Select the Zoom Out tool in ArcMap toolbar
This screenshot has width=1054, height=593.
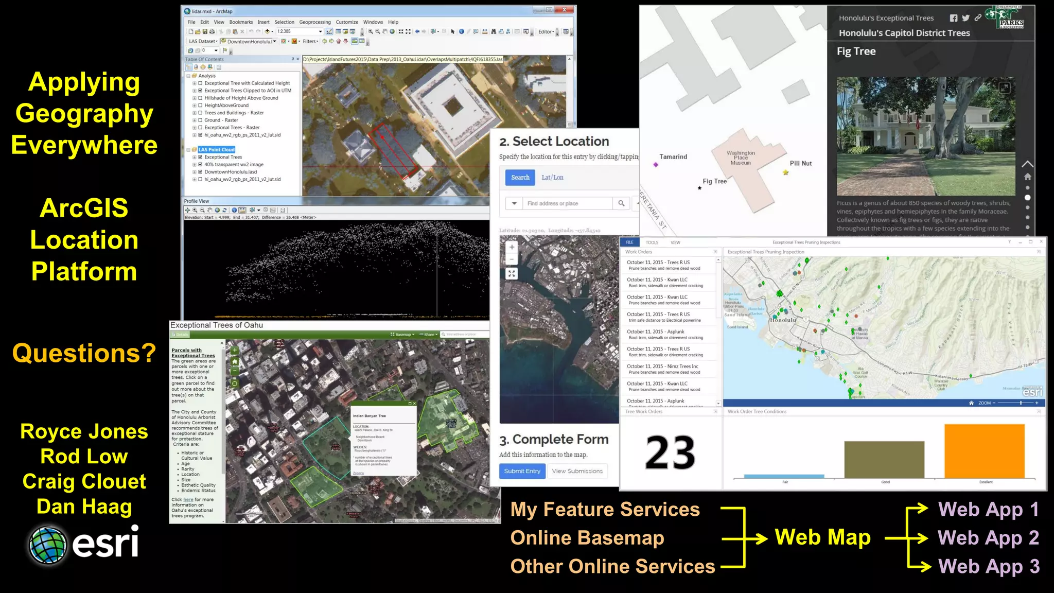point(378,31)
